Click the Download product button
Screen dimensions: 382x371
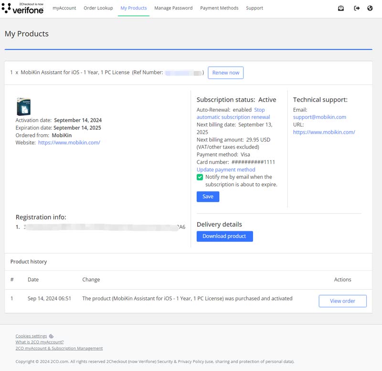[224, 236]
